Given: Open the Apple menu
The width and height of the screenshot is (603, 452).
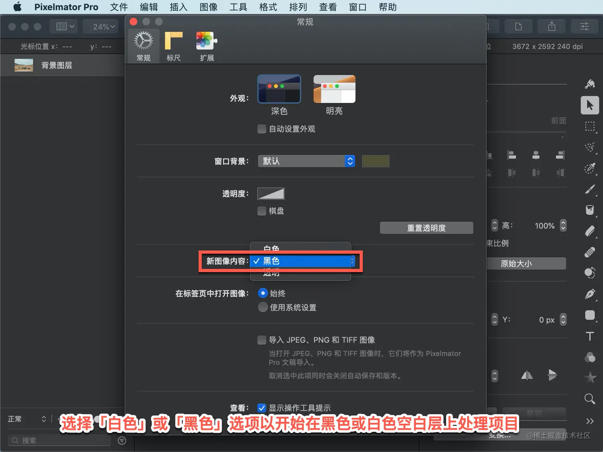Looking at the screenshot, I should (x=17, y=7).
